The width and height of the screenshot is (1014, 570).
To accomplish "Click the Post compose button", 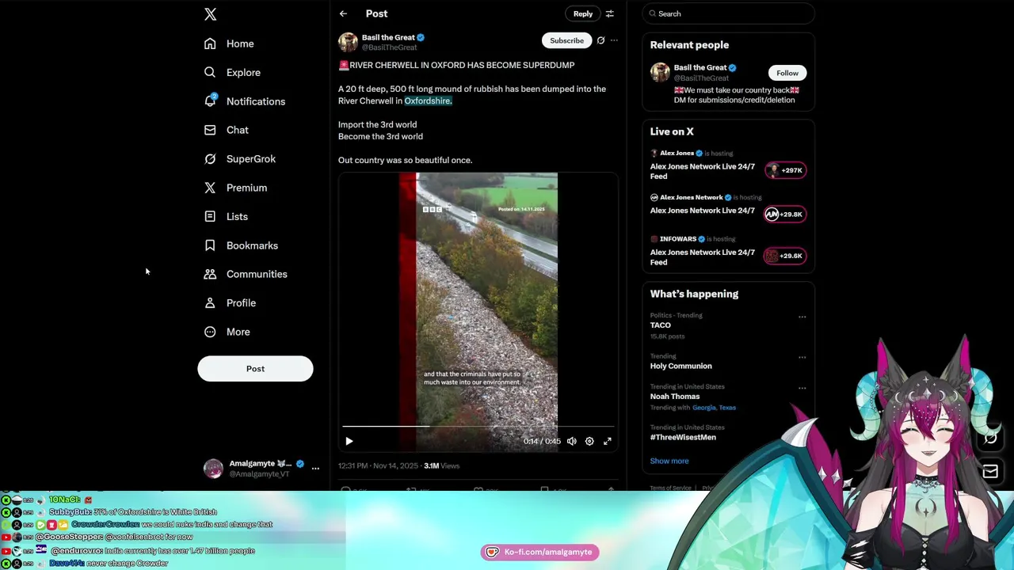I will pyautogui.click(x=255, y=368).
